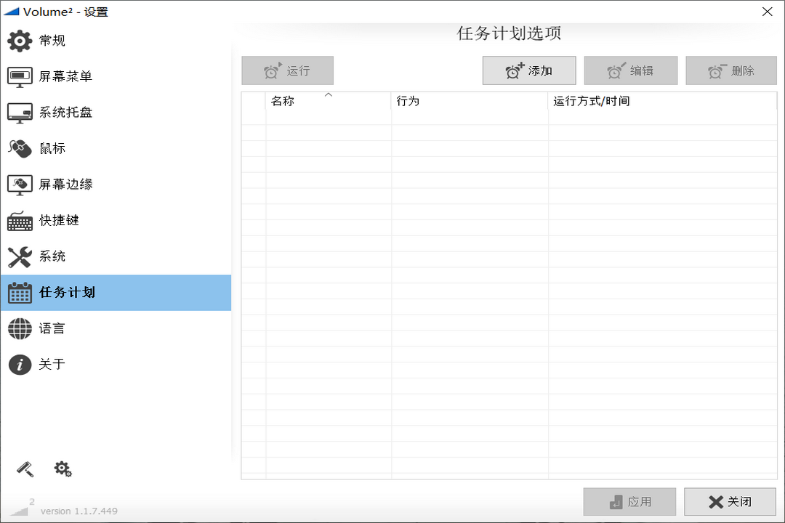Click the 快捷键 keyboard icon
Viewport: 785px width, 523px height.
pyautogui.click(x=18, y=221)
